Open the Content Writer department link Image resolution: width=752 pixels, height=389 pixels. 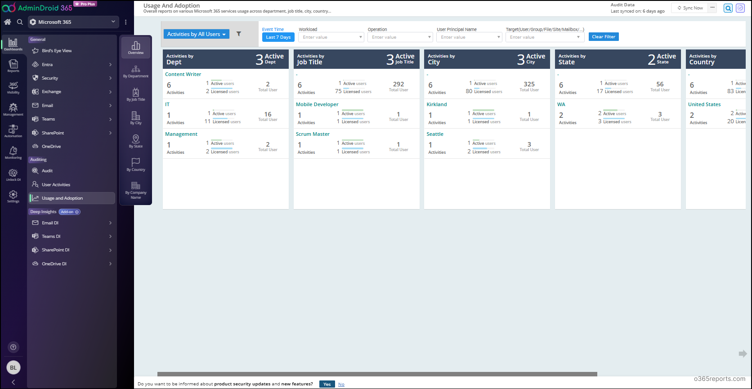[x=183, y=74]
